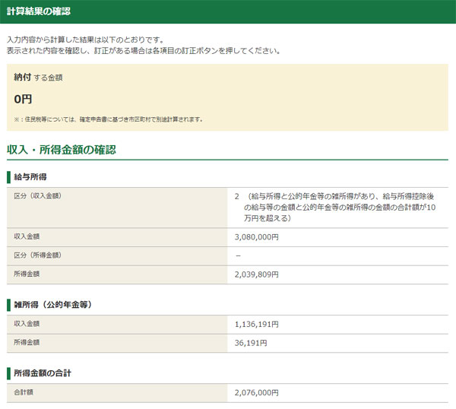Click the 住民税等 note text
This screenshot has width=456, height=409.
[x=108, y=119]
